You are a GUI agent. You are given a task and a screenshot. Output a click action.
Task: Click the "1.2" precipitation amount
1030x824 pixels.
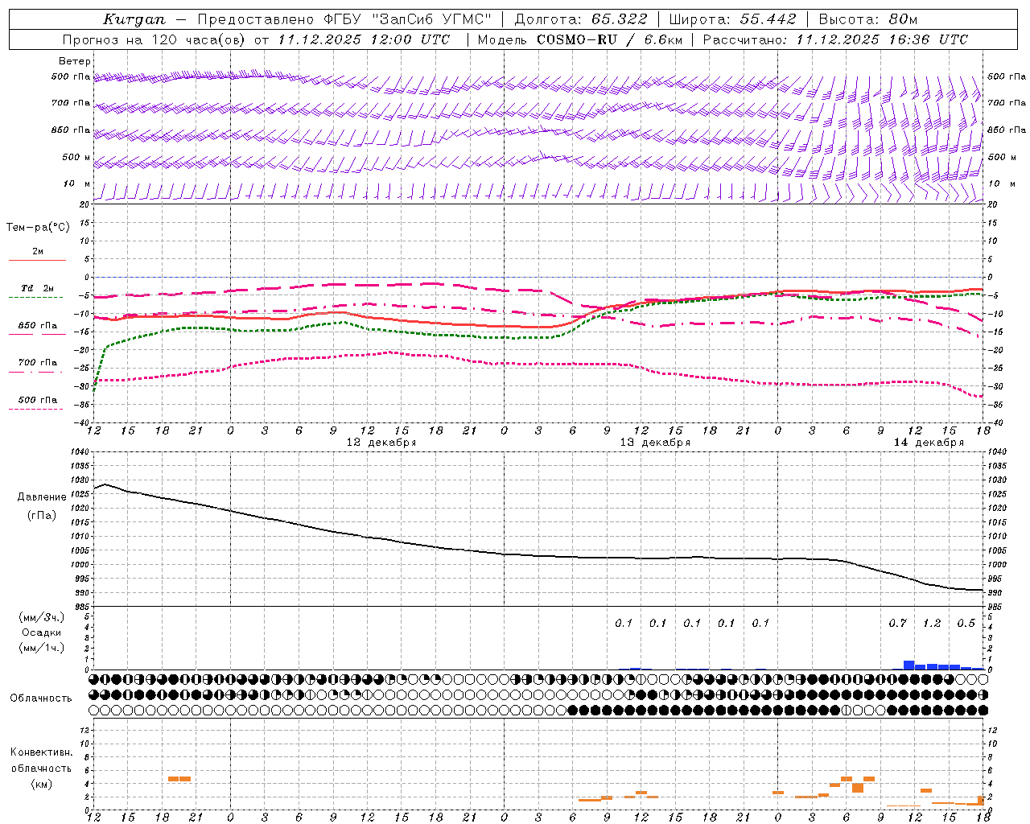coord(932,623)
